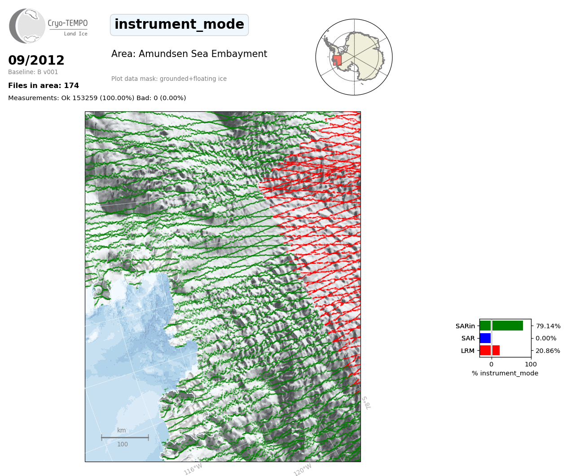This screenshot has height=476, width=571.
Task: Click the Measurements Ok/Bad summary line
Action: [97, 98]
